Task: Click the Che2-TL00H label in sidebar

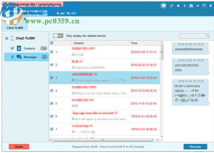Action: click(x=26, y=38)
